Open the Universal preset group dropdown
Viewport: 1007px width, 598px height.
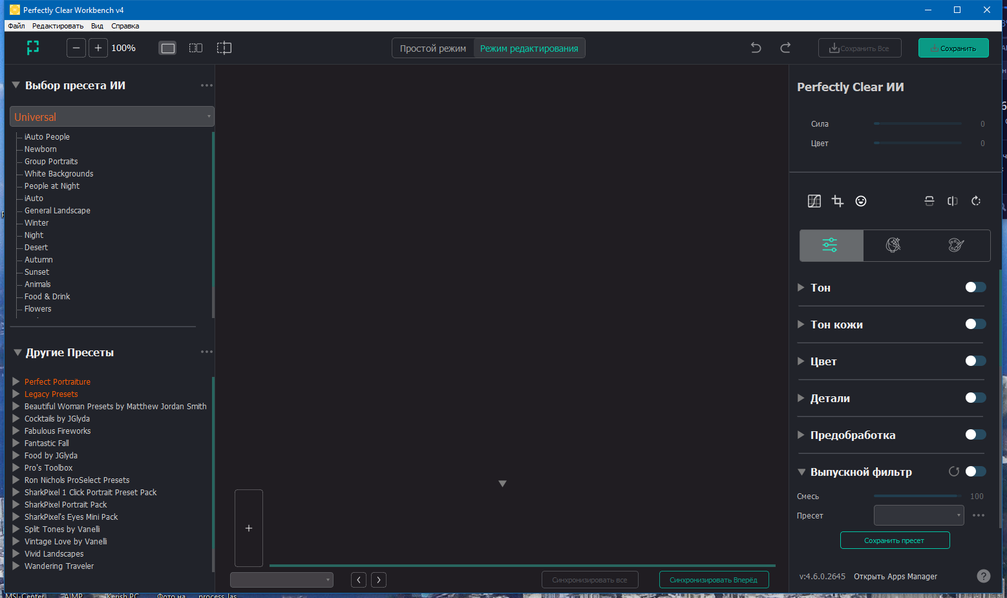pos(112,117)
